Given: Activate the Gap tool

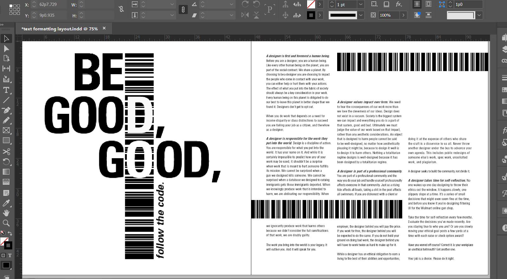Looking at the screenshot, I should 6,68.
